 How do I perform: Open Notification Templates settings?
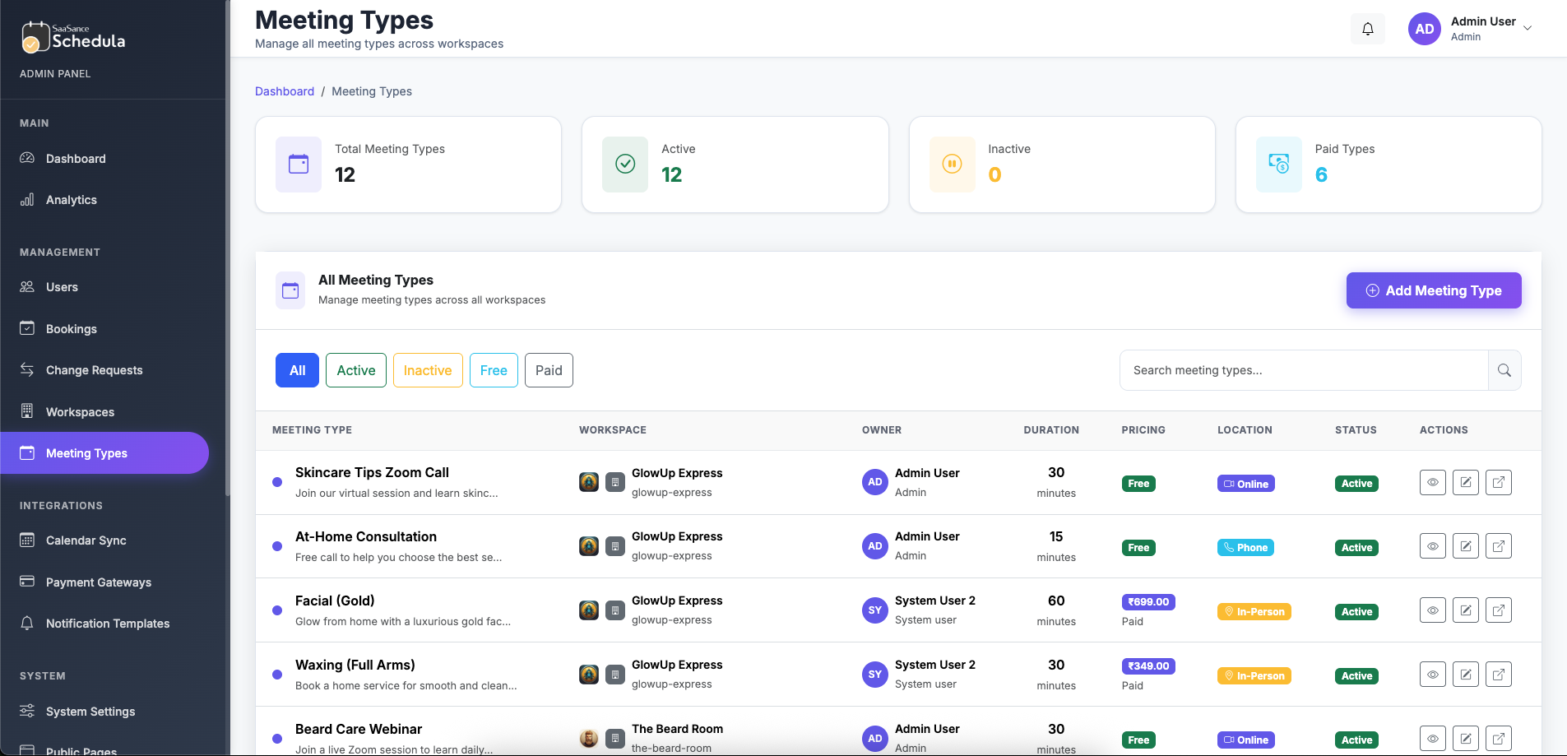coord(27,623)
